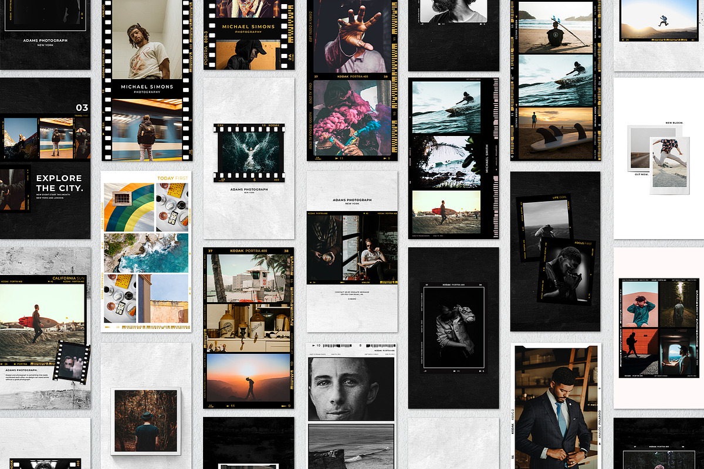The height and width of the screenshot is (469, 704).
Task: Open the dark forest walker grid photo
Action: [678, 304]
